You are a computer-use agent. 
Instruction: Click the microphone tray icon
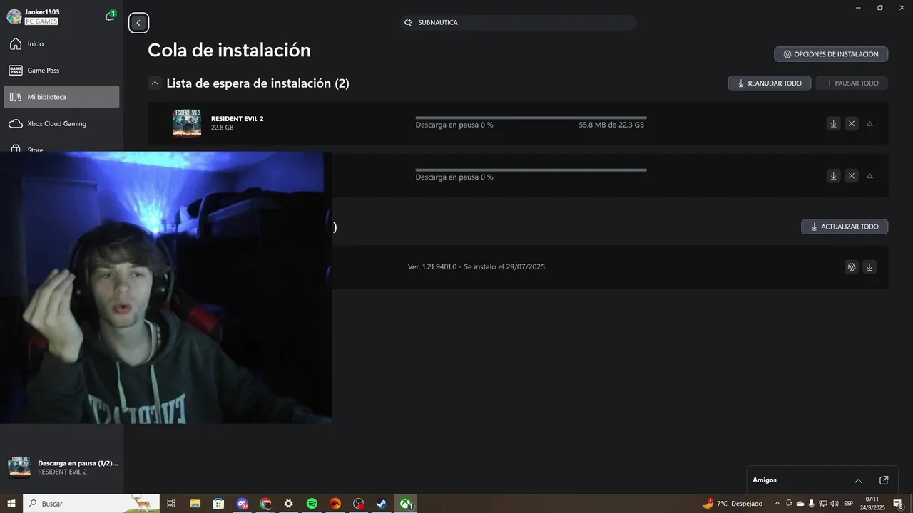811,504
